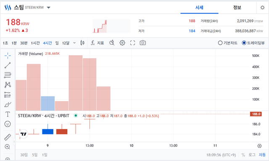Screen dimensions: 269x161
Task: Open the emoji icons tool
Action: coord(8,124)
